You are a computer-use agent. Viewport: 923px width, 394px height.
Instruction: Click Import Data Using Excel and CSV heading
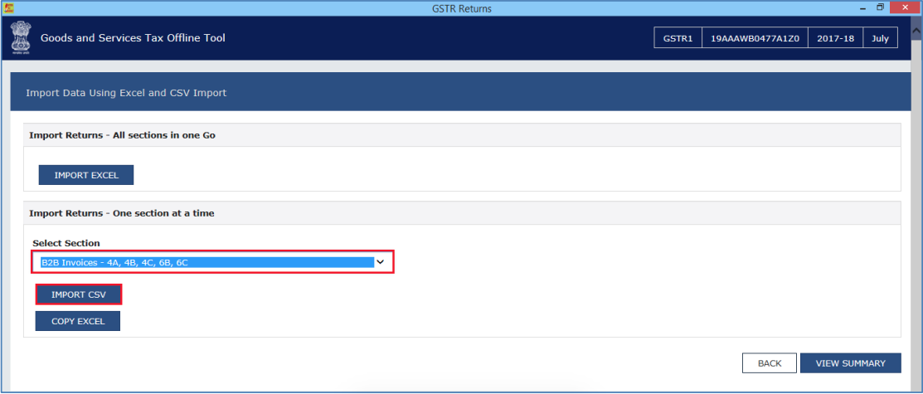click(126, 93)
